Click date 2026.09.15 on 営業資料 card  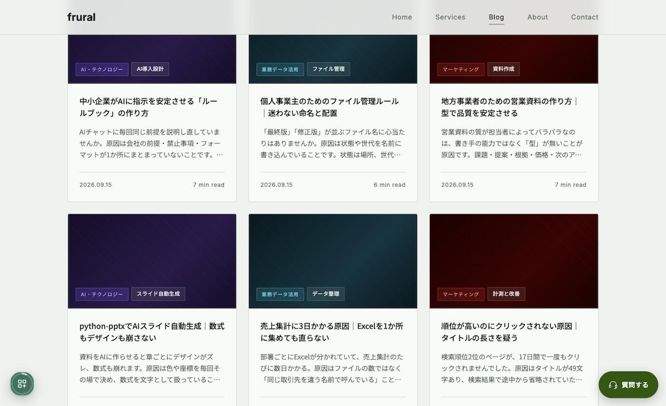coord(457,185)
